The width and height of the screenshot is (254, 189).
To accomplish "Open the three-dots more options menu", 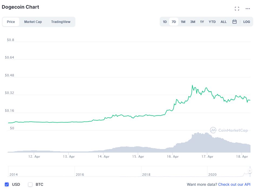I will point(248,9).
